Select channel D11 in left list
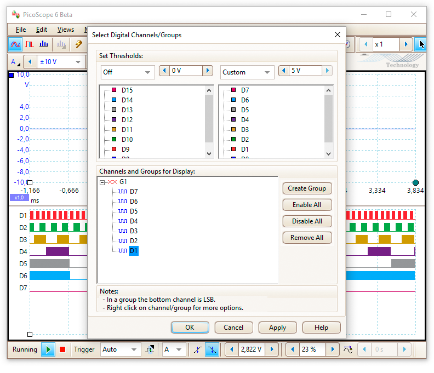The width and height of the screenshot is (434, 373). [x=127, y=130]
